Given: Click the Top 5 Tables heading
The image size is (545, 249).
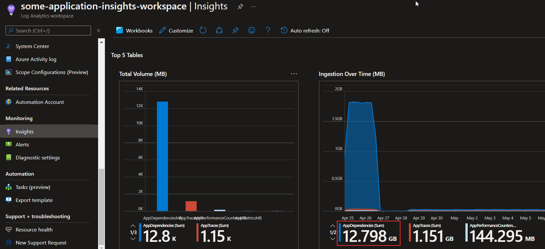Looking at the screenshot, I should [127, 55].
